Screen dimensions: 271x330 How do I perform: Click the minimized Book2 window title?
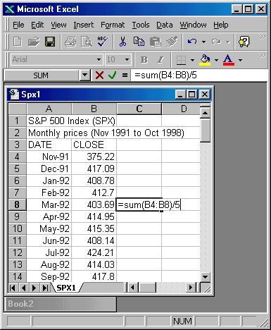tap(20, 304)
